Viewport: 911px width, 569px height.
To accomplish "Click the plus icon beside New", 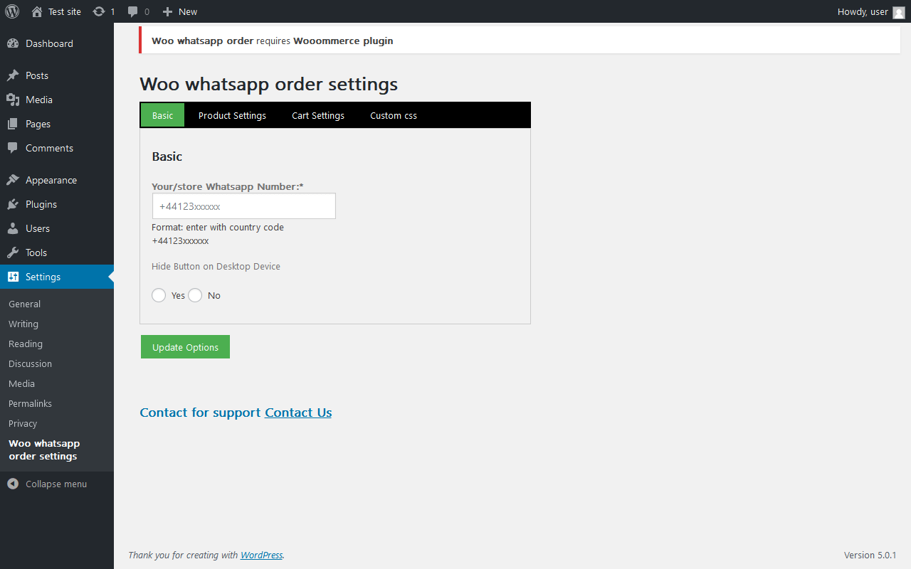I will (167, 11).
